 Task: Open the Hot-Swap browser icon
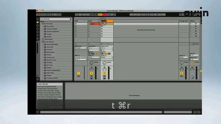[38, 39]
